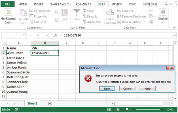Zoom out with the minus button
The height and width of the screenshot is (113, 178).
click(x=134, y=109)
